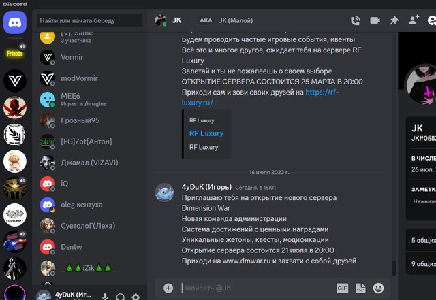Open conversation with iQ
Viewport: 436px width, 300px height.
point(89,184)
